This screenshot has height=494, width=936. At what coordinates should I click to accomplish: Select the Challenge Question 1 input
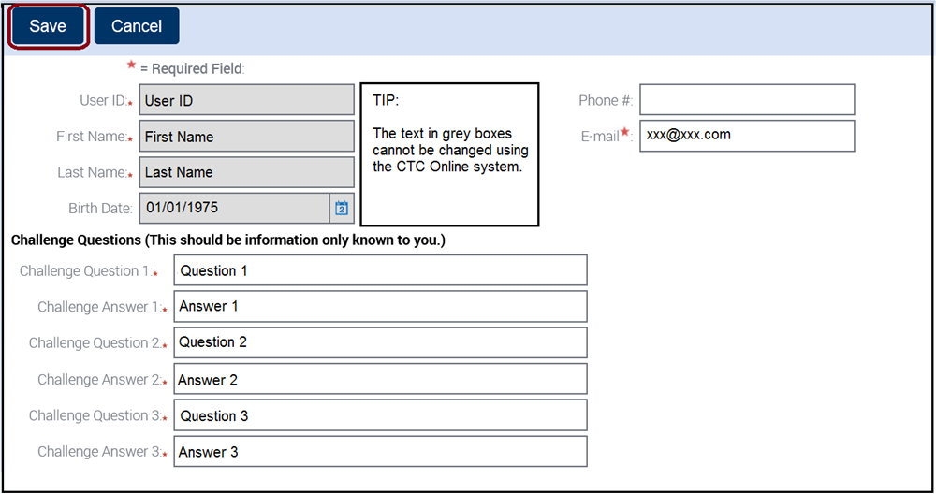pyautogui.click(x=380, y=270)
